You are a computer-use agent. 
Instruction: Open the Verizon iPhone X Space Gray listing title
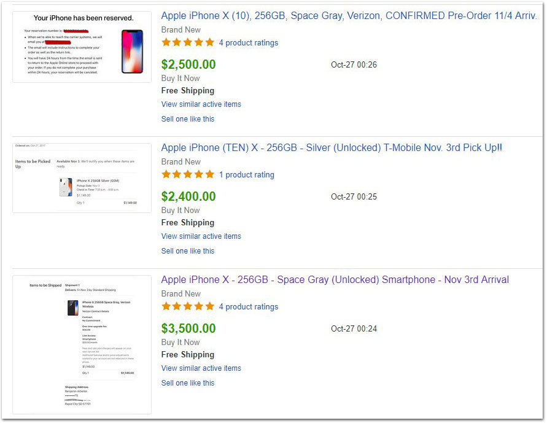tap(349, 16)
